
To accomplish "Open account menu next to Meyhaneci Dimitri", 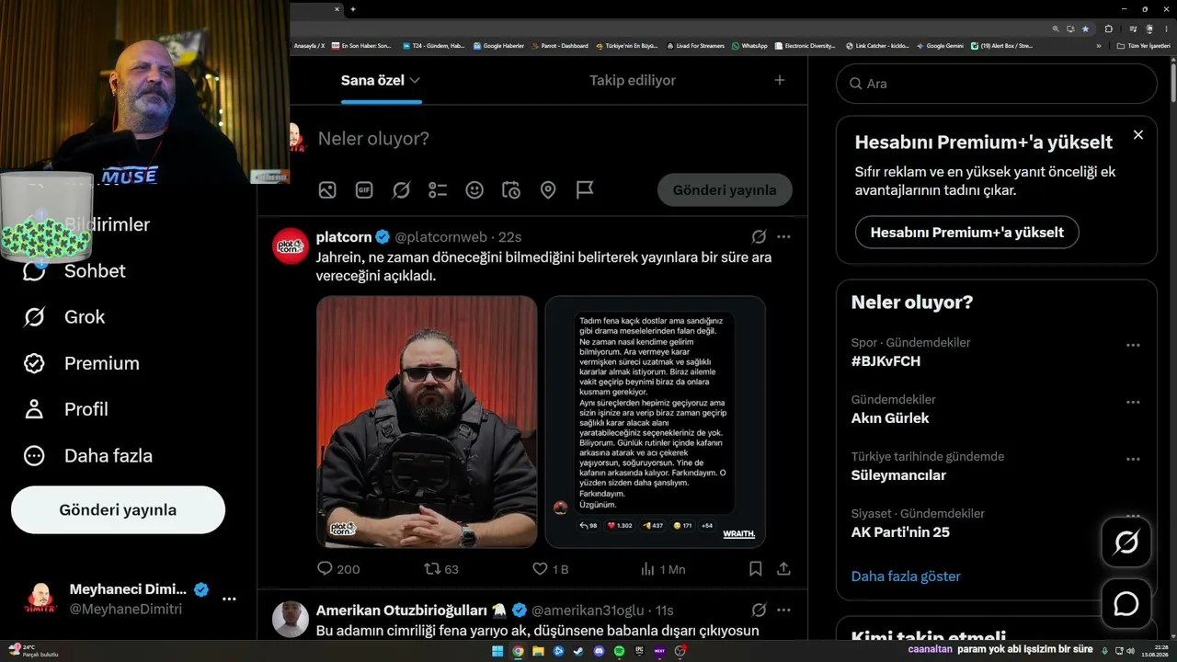I will pyautogui.click(x=229, y=599).
